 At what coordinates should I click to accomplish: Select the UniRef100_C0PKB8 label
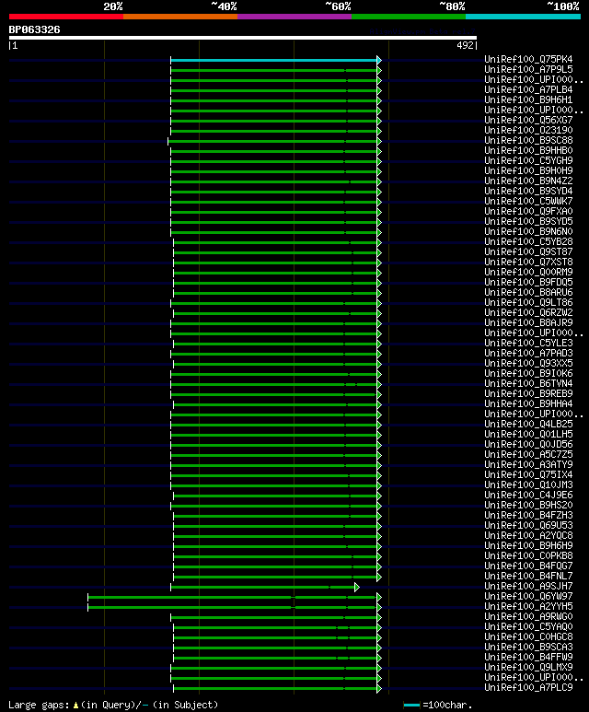coord(528,555)
